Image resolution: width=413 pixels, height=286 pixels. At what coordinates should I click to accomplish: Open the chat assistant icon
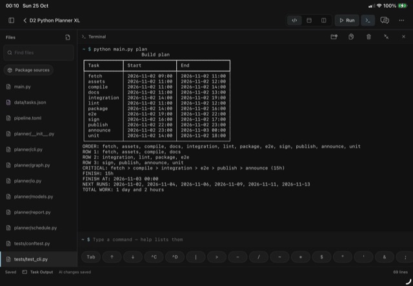[x=385, y=21]
